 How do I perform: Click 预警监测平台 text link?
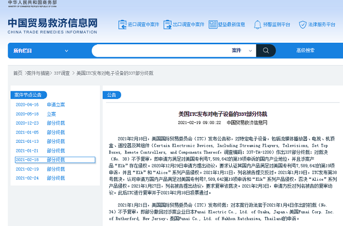point(277,25)
